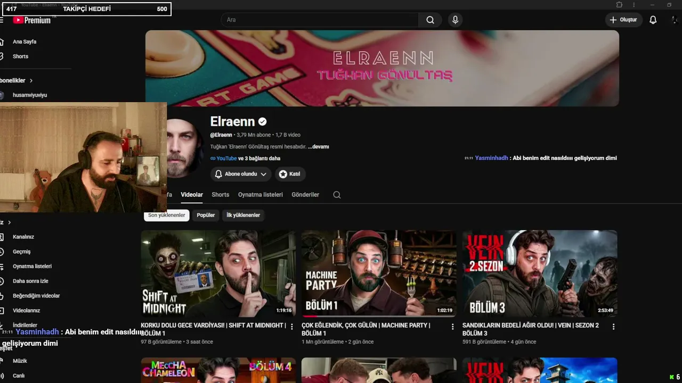Image resolution: width=682 pixels, height=383 pixels.
Task: Switch to the Videolar tab
Action: [x=192, y=195]
